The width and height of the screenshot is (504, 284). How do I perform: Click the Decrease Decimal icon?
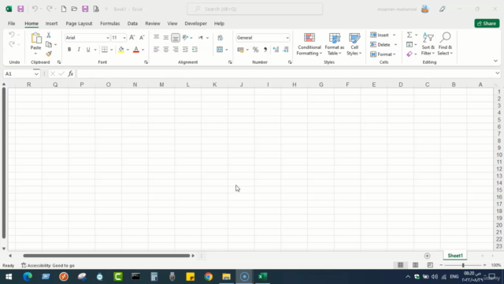[x=286, y=50]
